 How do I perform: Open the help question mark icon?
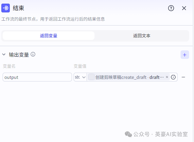pyautogui.click(x=171, y=8)
